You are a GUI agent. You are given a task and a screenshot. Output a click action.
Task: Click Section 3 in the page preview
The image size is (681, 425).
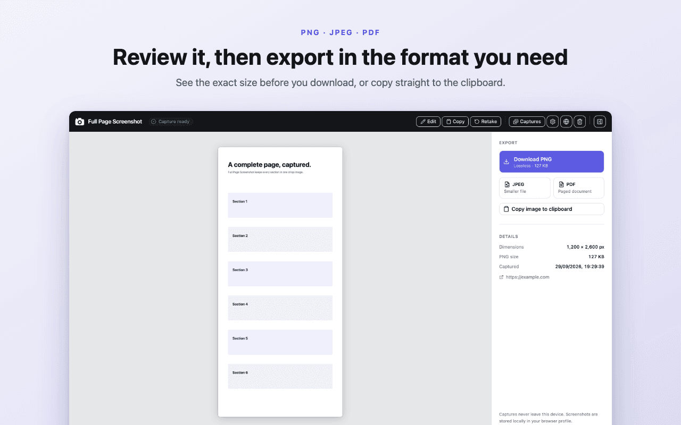point(280,274)
